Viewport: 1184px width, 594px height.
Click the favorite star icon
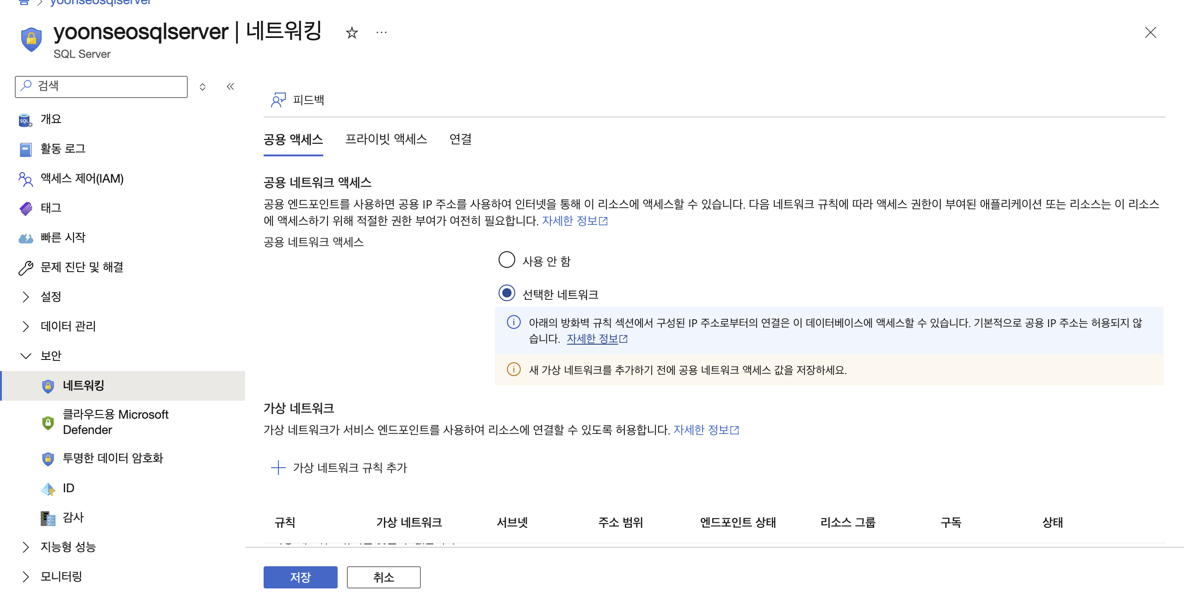(352, 33)
